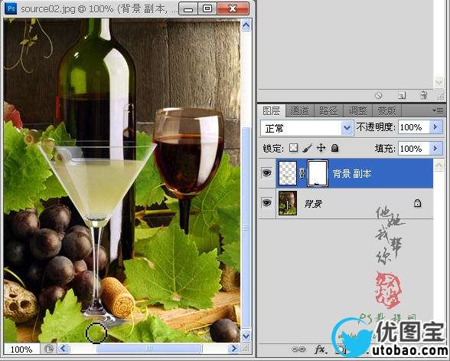This screenshot has height=361, width=450.
Task: Hide the 背景 layer with its eye
Action: tap(266, 203)
